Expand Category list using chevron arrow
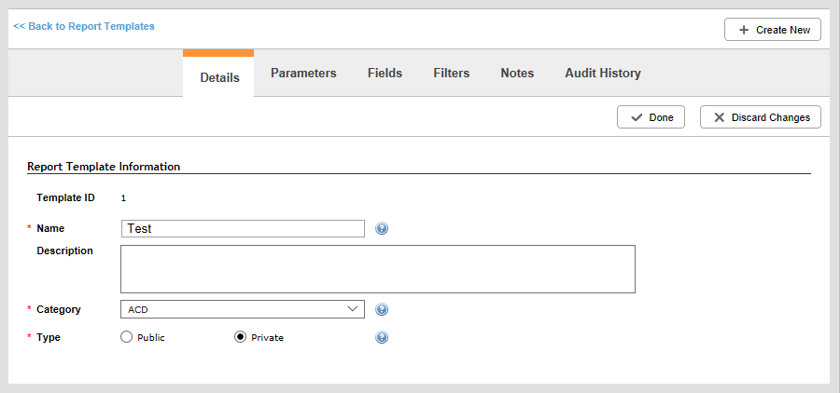 point(353,309)
